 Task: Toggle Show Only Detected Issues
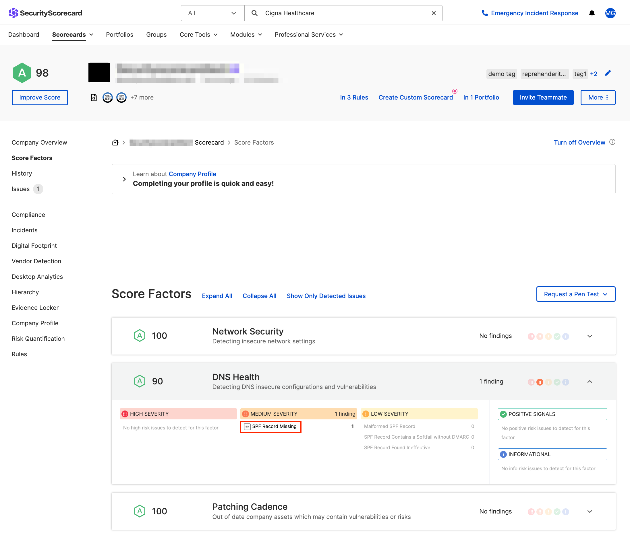click(x=326, y=296)
